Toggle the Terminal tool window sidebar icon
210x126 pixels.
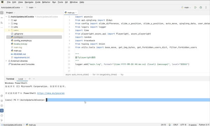point(2,111)
